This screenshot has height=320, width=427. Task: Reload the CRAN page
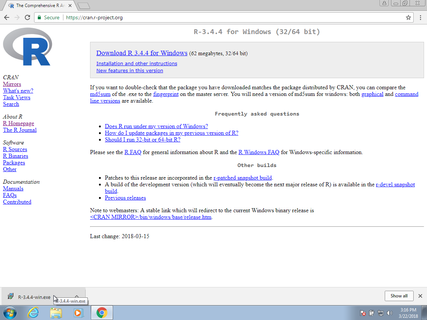(x=27, y=17)
